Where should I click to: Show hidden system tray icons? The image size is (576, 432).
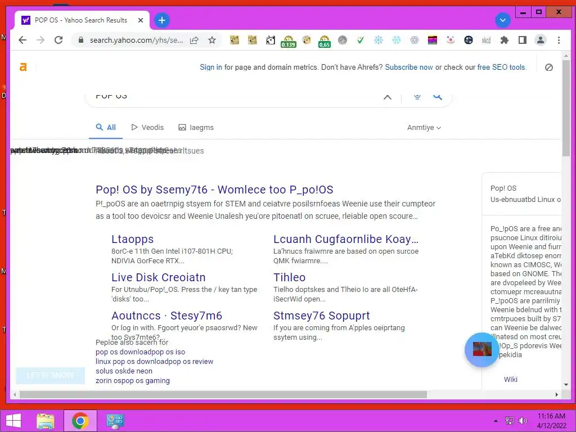point(496,421)
